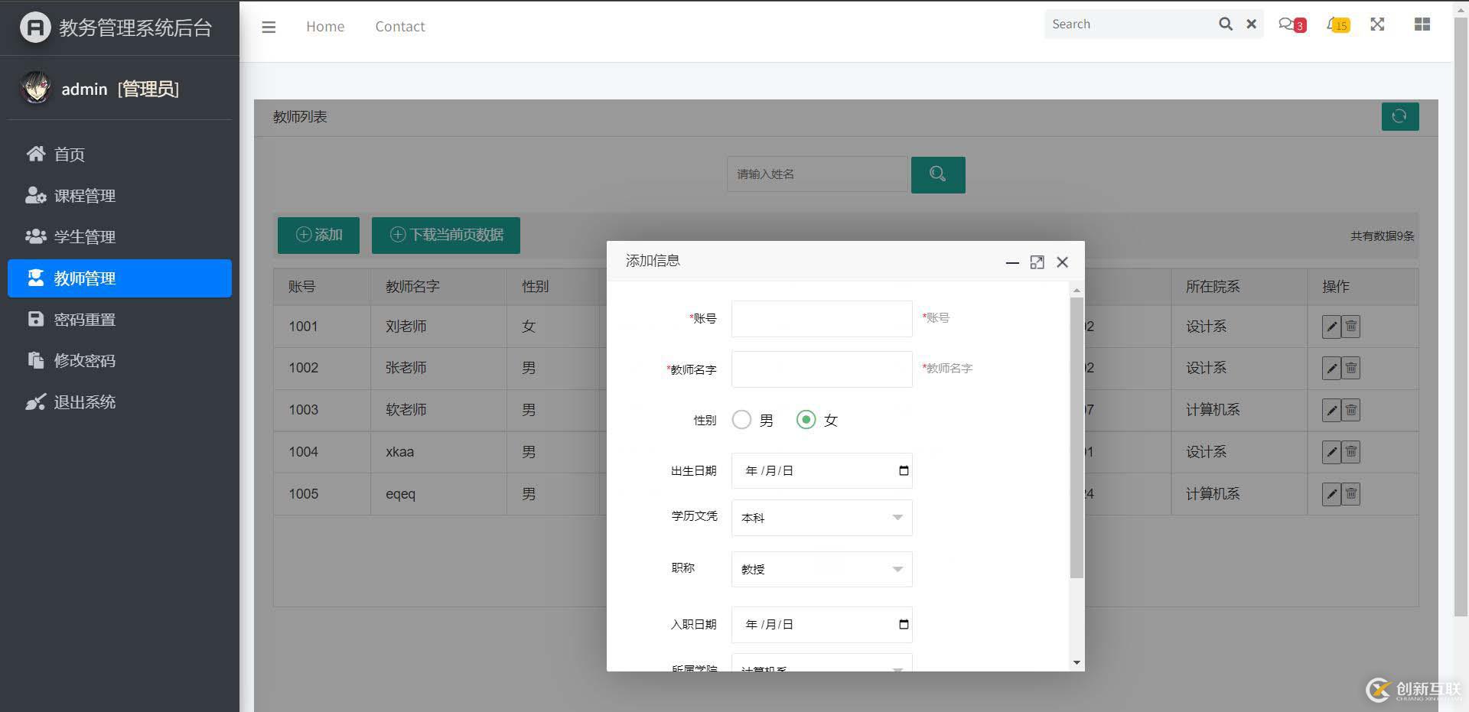Click into the 账号 input field

tap(821, 319)
